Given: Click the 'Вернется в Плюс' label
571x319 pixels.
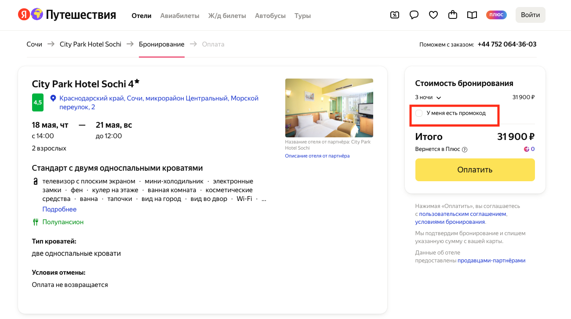Looking at the screenshot, I should (x=438, y=149).
